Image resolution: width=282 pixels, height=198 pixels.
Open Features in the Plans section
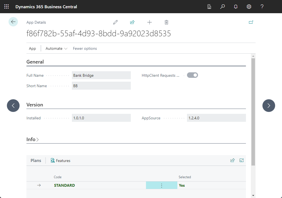(61, 161)
